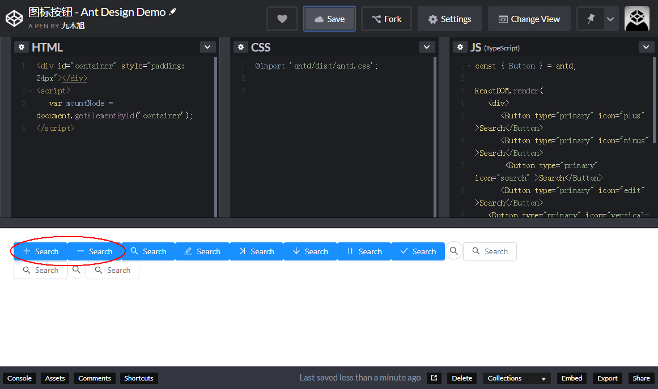
Task: Open user profile avatar
Action: [x=637, y=19]
